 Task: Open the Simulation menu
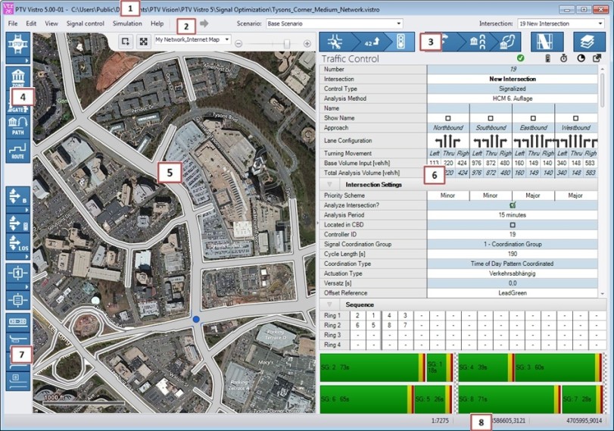[126, 23]
